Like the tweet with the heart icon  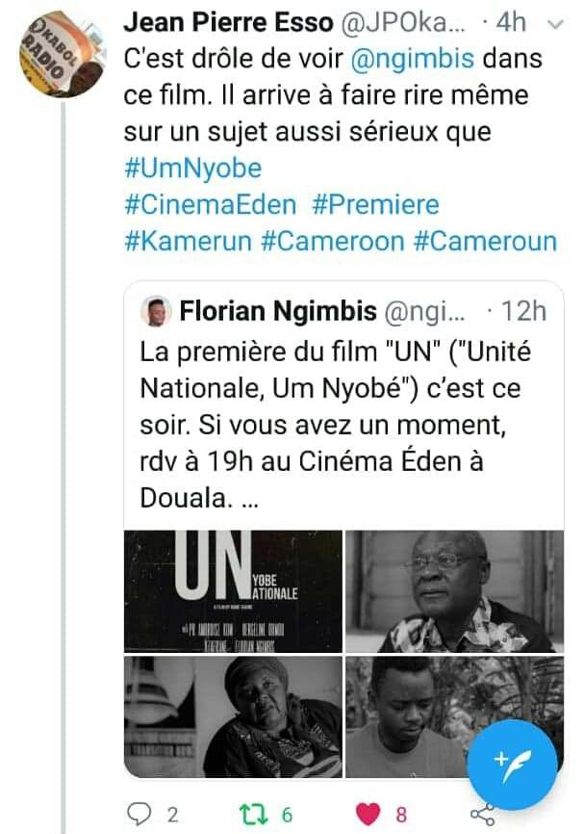[368, 814]
